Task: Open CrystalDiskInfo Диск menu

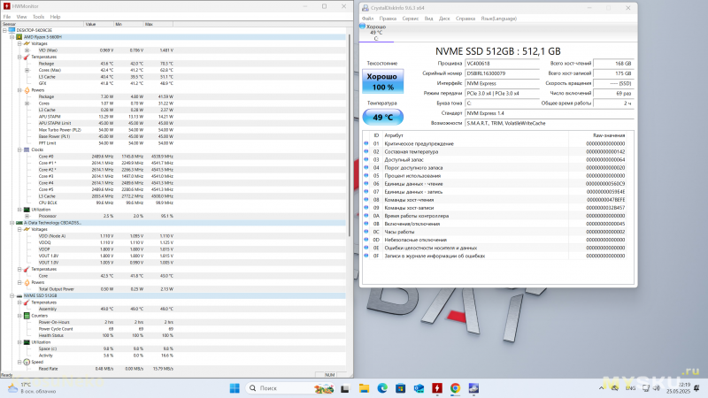Action: point(444,19)
